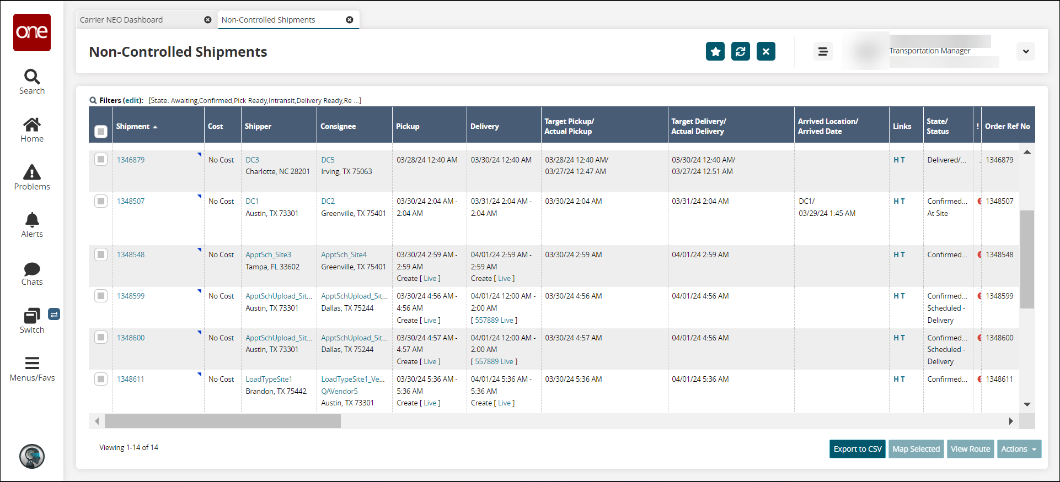Open T link for shipment 1348507
This screenshot has width=1060, height=482.
tap(902, 201)
